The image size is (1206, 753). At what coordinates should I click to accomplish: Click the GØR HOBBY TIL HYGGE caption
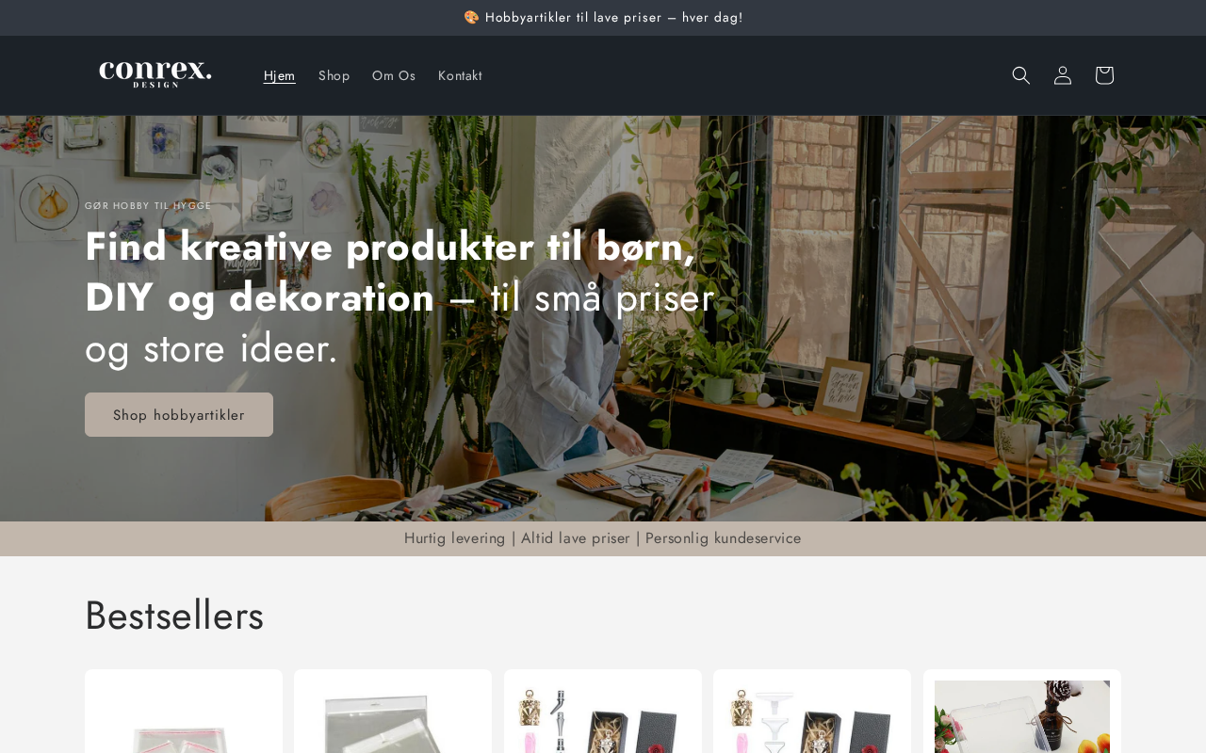pos(148,205)
